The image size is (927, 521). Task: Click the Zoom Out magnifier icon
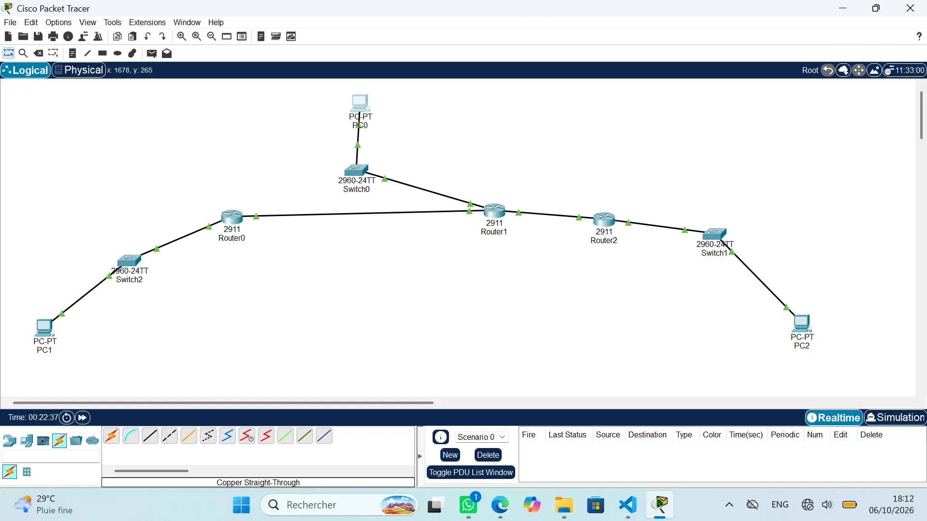click(212, 36)
